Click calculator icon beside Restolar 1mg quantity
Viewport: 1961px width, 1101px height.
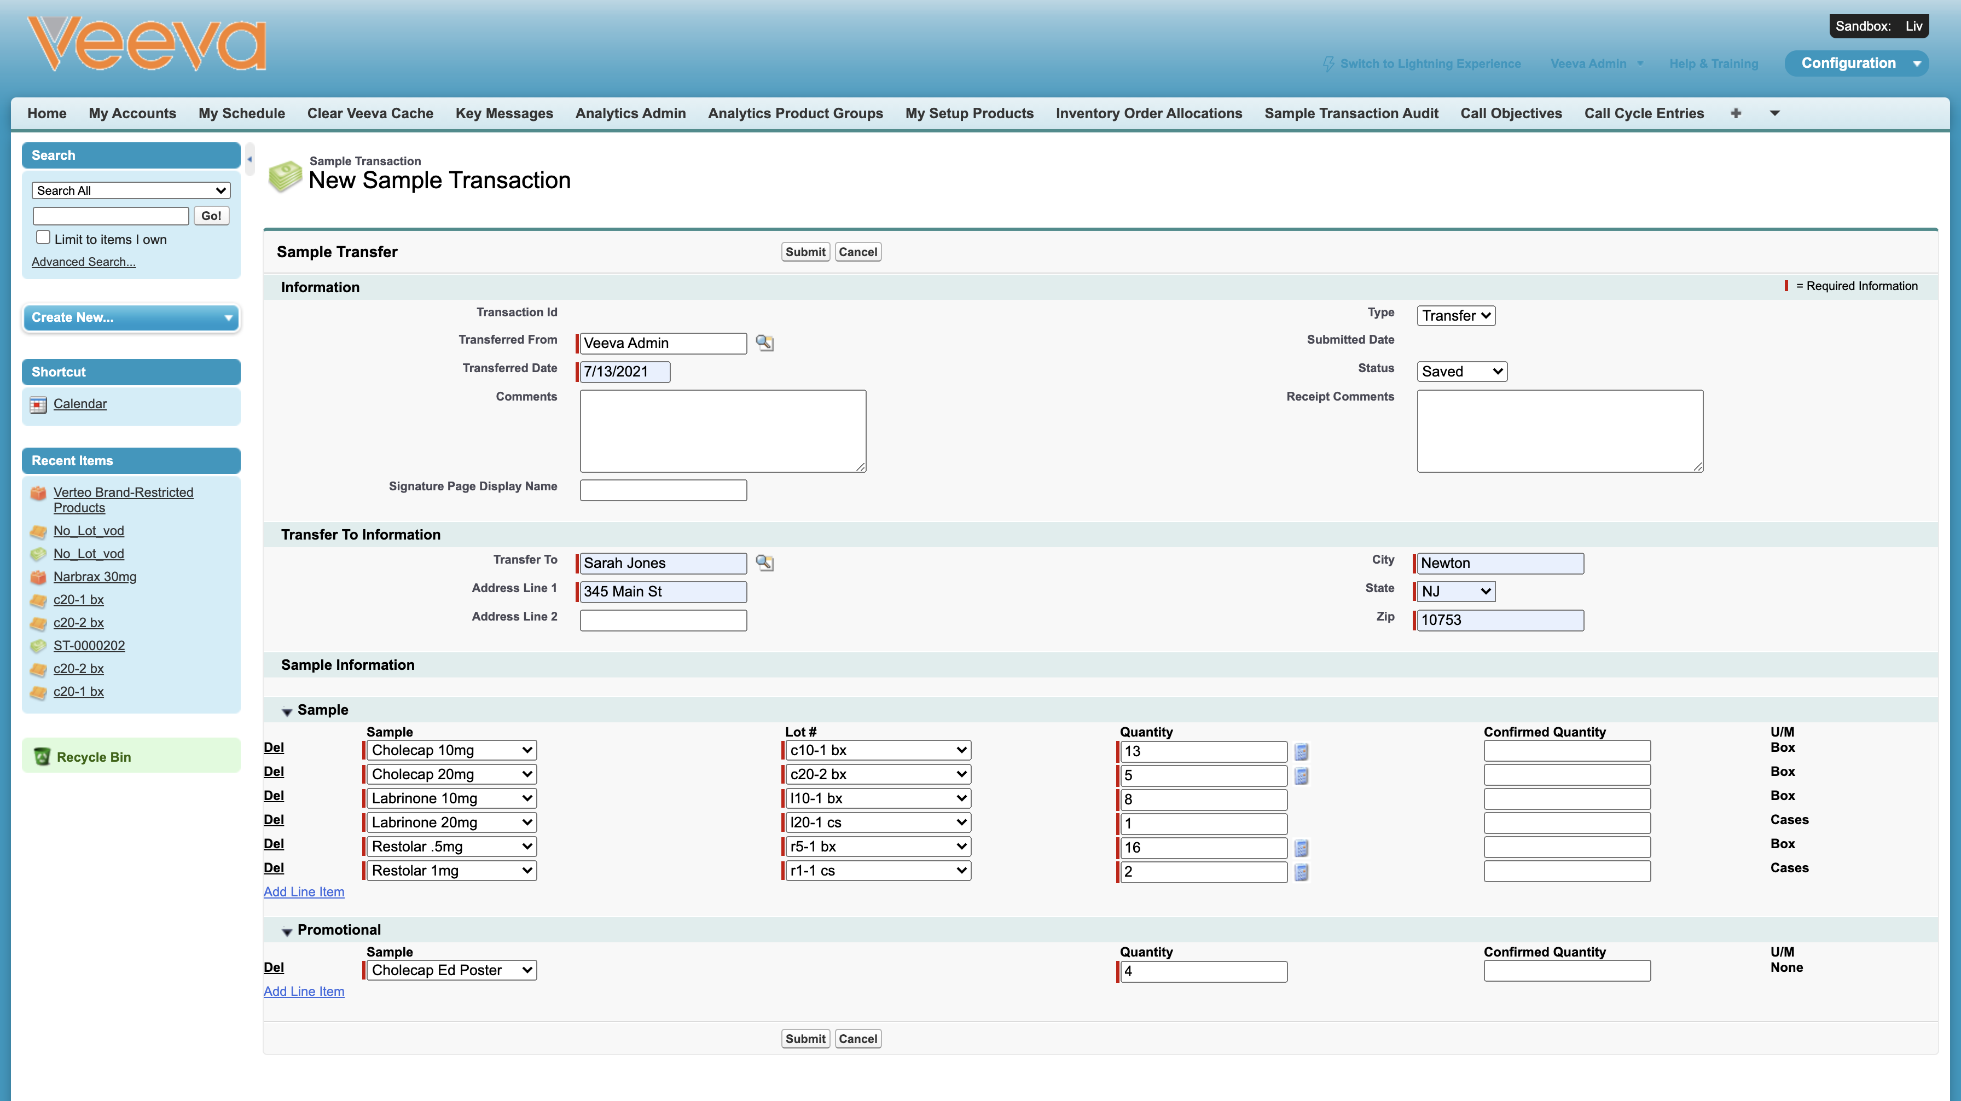click(1301, 872)
